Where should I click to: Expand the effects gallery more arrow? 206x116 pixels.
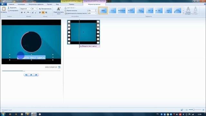(x=183, y=13)
